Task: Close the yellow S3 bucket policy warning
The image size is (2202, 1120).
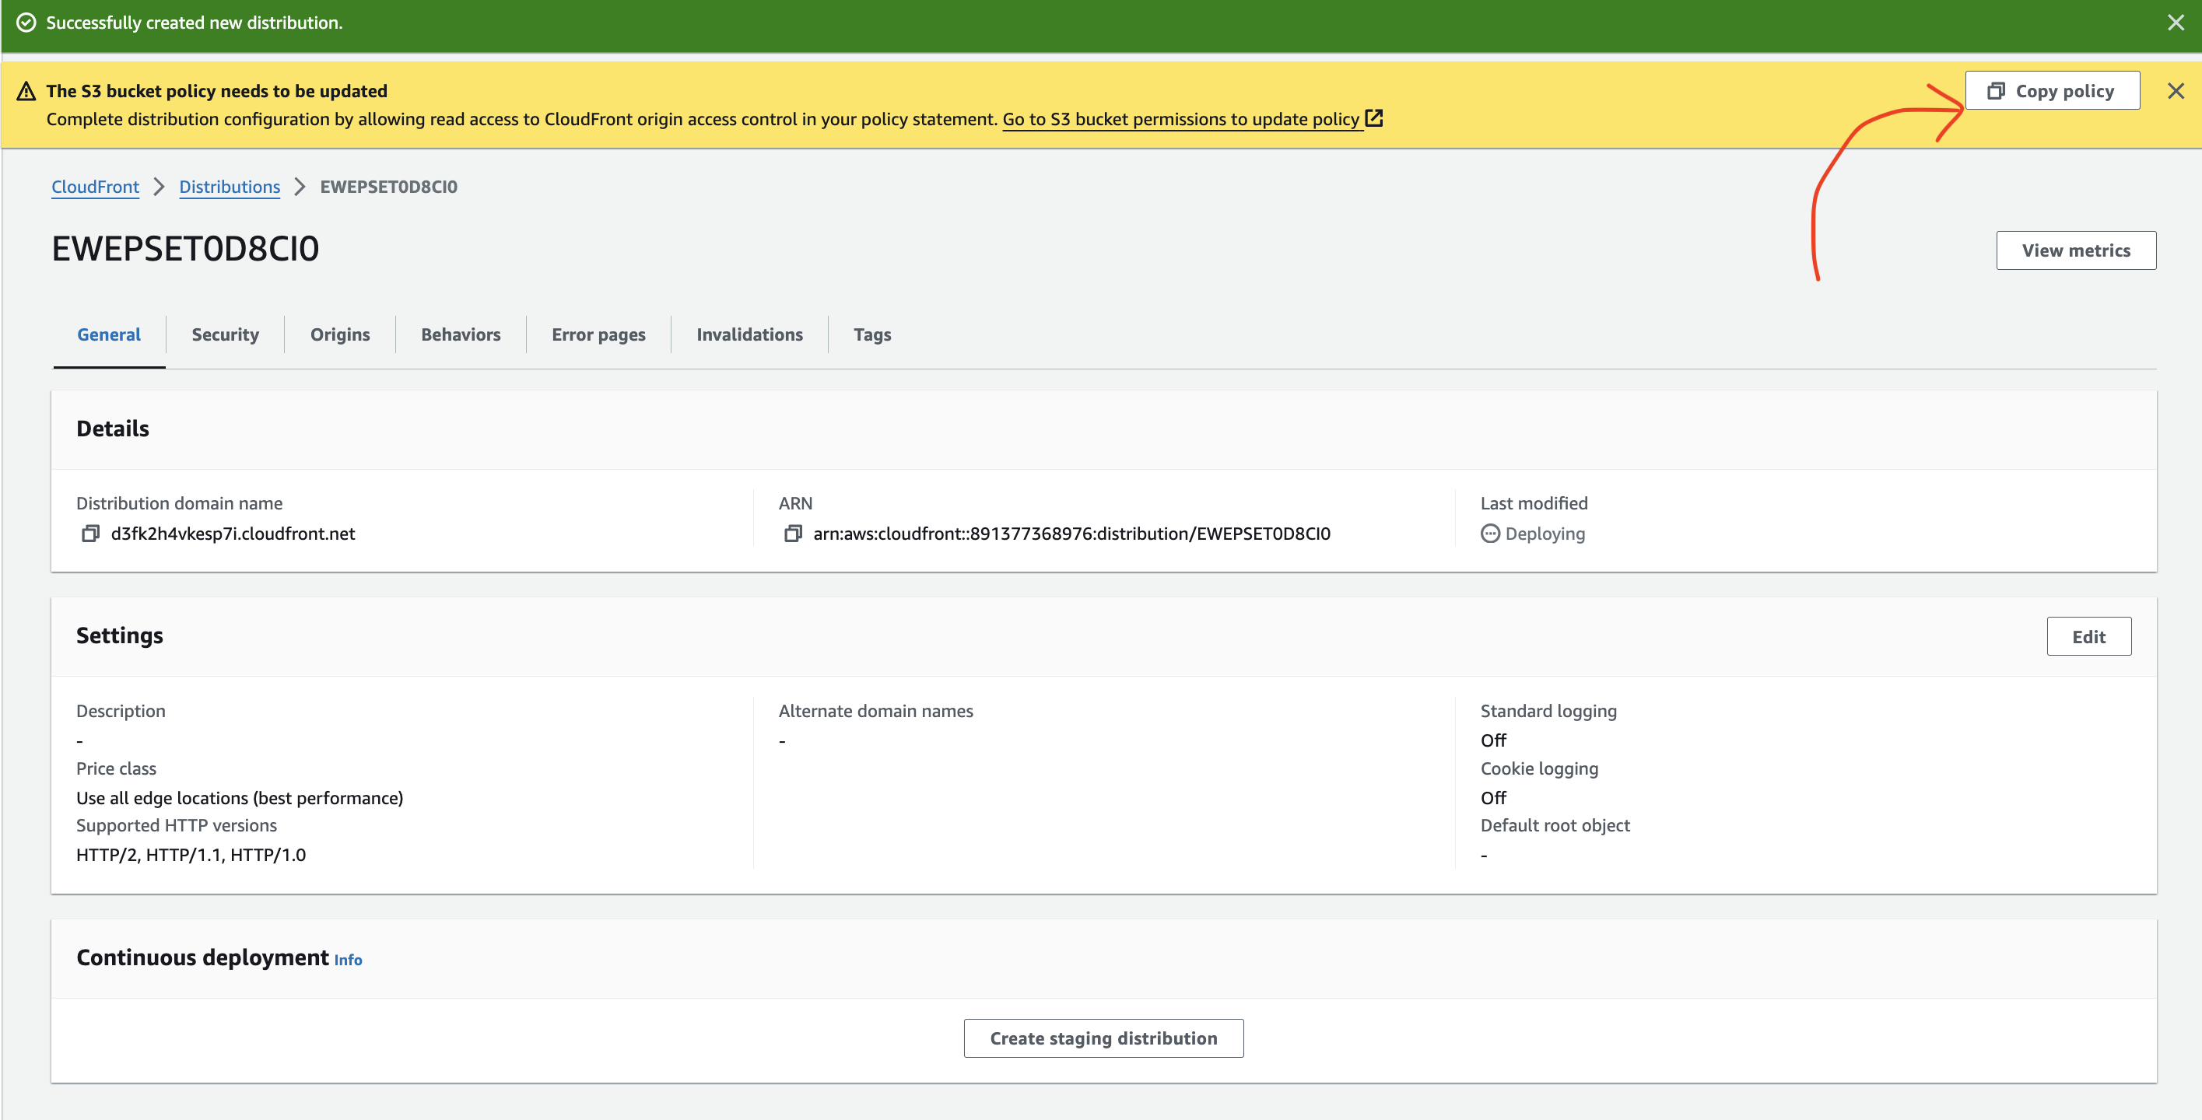Action: (x=2176, y=92)
